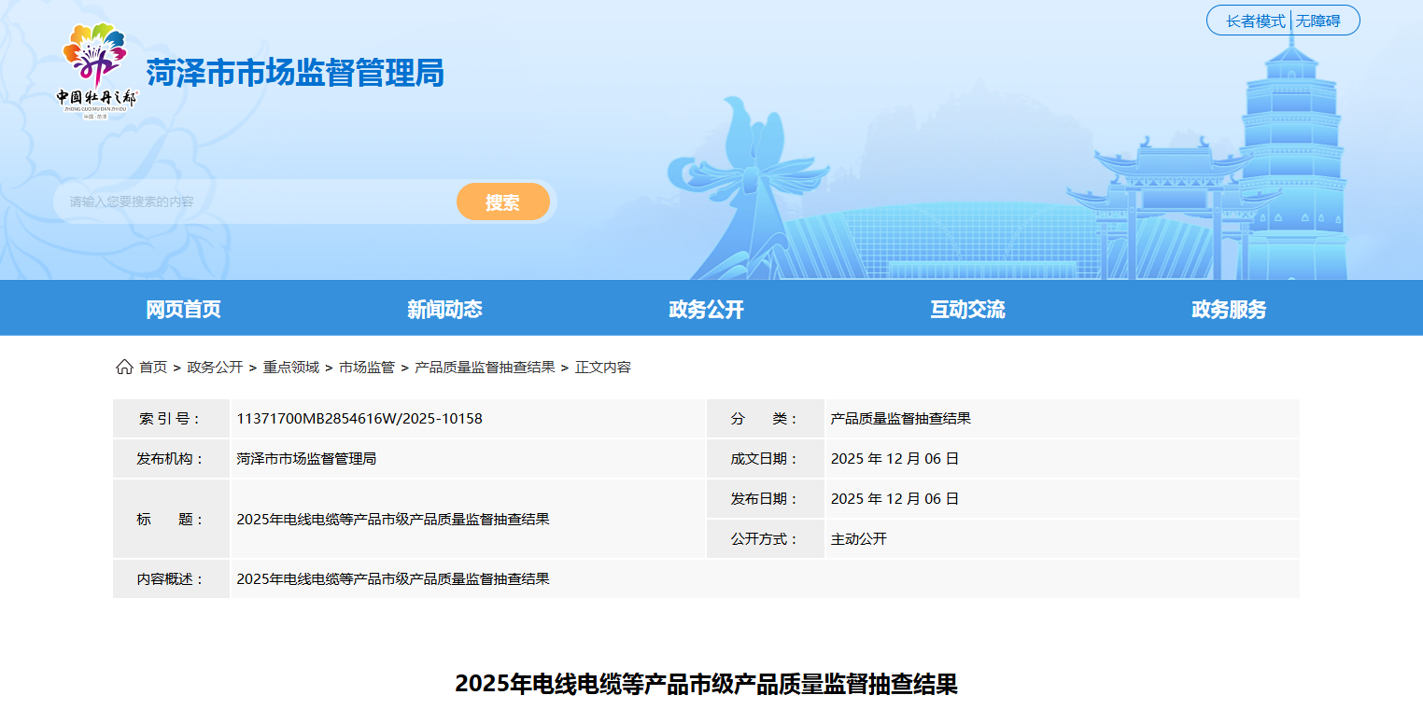The image size is (1423, 723).
Task: Click the index number 11371700MB2854616W/2025-10158
Action: tap(359, 419)
